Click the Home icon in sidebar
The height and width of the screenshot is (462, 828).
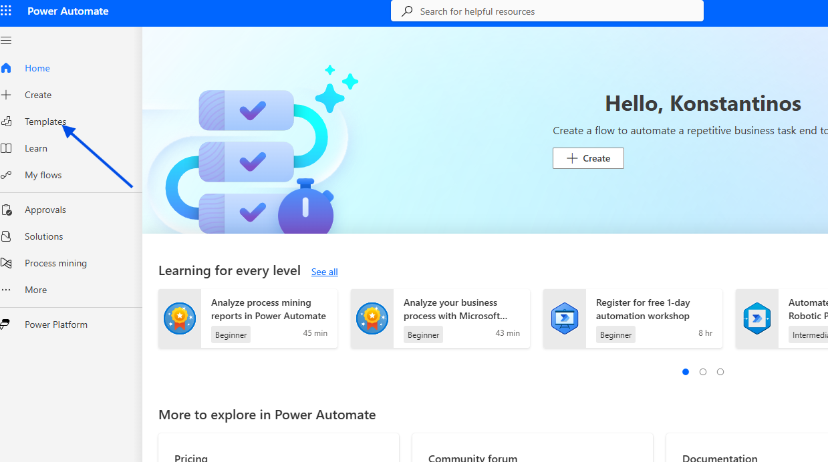[6, 68]
